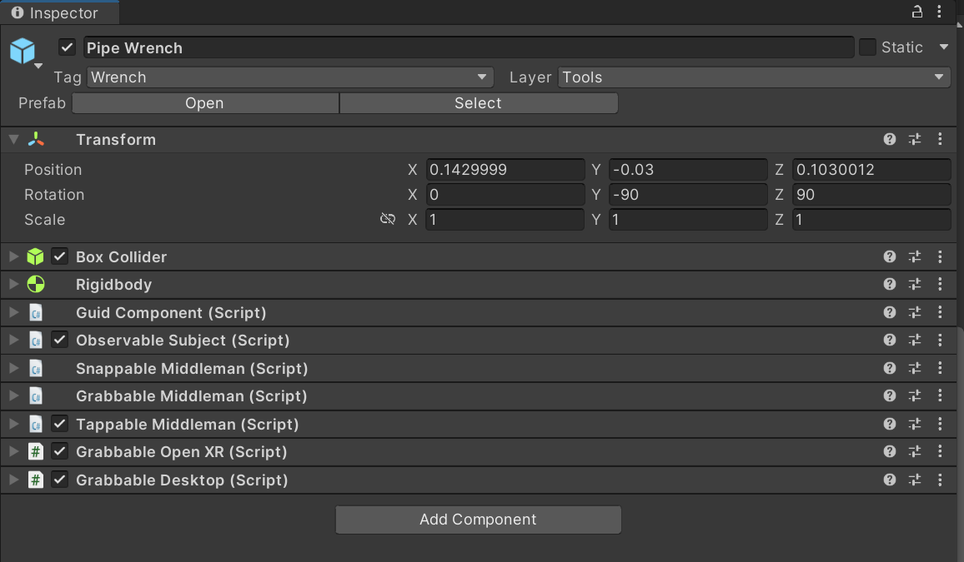Open the Inspector panel kebab menu
The image size is (964, 562).
(941, 12)
